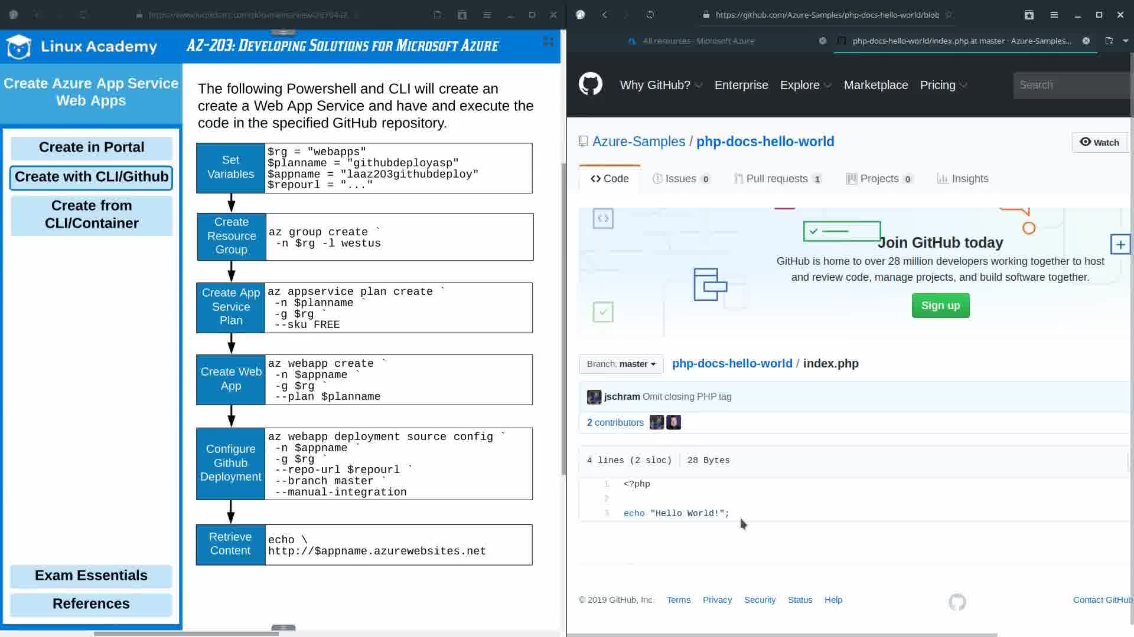Image resolution: width=1134 pixels, height=637 pixels.
Task: Click the GitHub Octocat logo
Action: pyautogui.click(x=590, y=84)
